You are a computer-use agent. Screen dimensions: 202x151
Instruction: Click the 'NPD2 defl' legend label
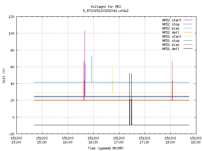click(x=171, y=32)
